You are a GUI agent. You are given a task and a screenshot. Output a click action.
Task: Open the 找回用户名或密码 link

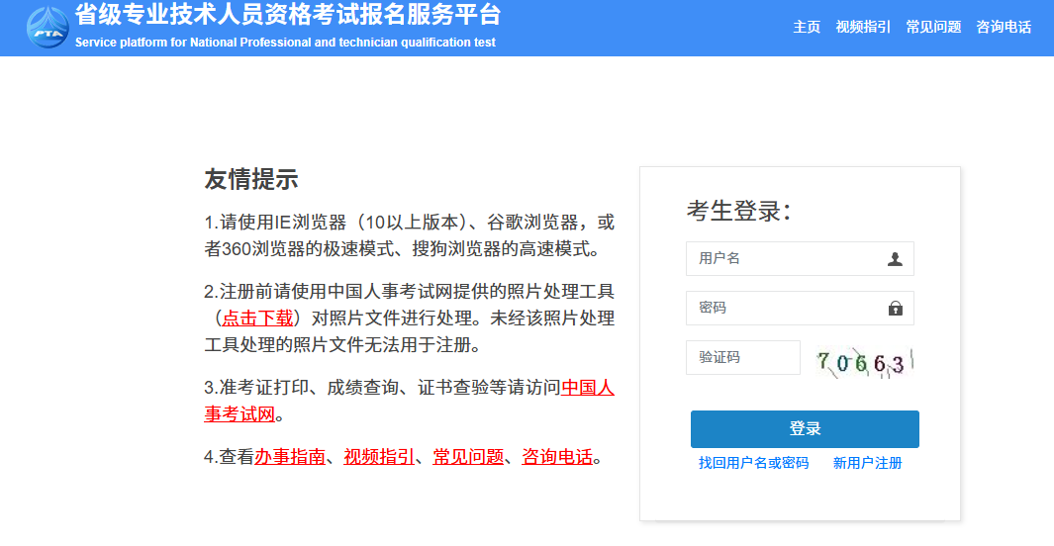753,463
